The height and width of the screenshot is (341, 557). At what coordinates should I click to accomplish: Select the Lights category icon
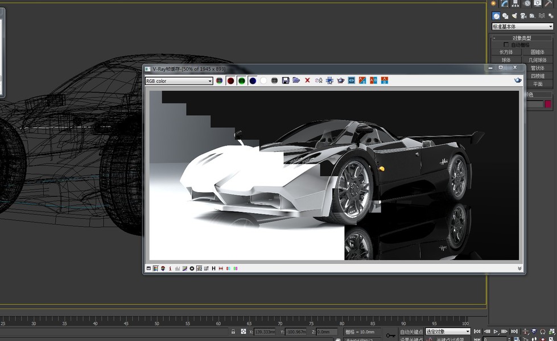(x=514, y=15)
